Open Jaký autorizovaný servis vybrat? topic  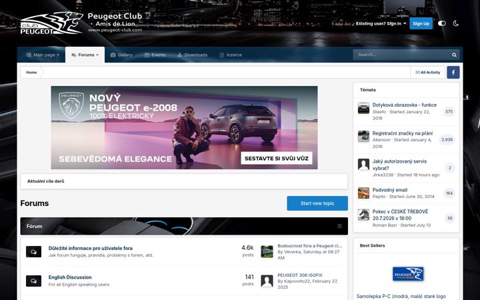click(x=399, y=165)
